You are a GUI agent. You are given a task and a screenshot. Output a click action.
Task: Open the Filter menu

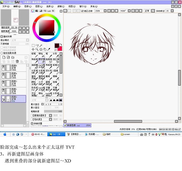pyautogui.click(x=61, y=6)
